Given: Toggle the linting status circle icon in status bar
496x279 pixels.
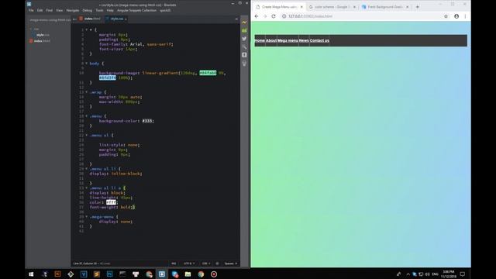Looking at the screenshot, I should (217, 263).
